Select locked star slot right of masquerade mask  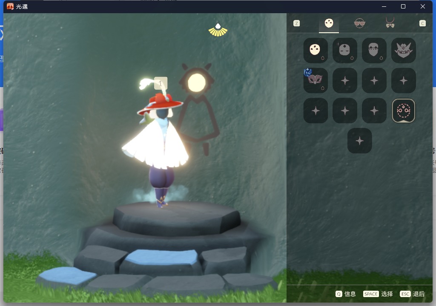[x=345, y=80]
